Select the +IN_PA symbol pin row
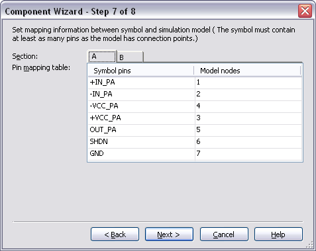316x251 pixels. pos(195,83)
